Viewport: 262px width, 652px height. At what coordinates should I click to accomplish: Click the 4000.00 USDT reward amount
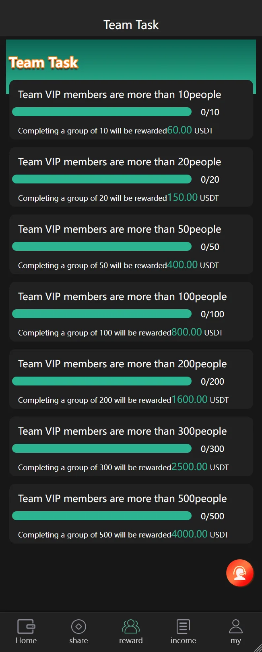(x=190, y=534)
